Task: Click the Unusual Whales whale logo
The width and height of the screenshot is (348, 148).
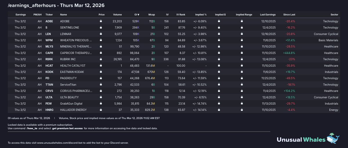Action: pyautogui.click(x=333, y=138)
